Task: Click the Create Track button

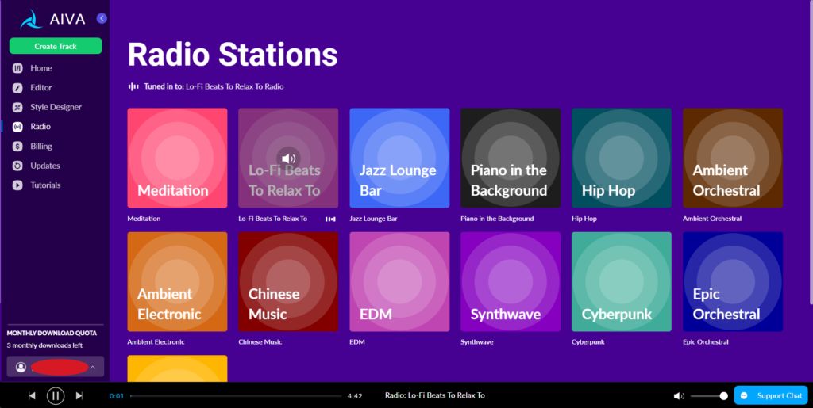Action: pyautogui.click(x=56, y=46)
